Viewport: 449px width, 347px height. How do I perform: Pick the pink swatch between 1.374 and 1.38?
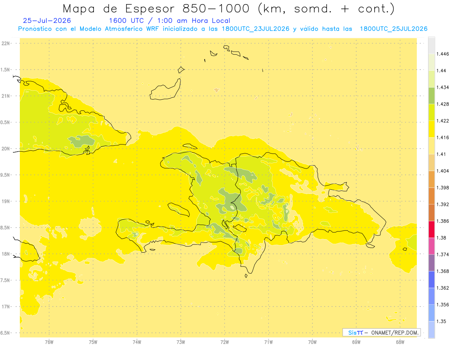(431, 246)
